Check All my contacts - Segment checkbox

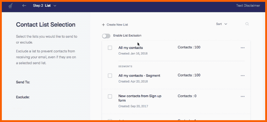110,76
